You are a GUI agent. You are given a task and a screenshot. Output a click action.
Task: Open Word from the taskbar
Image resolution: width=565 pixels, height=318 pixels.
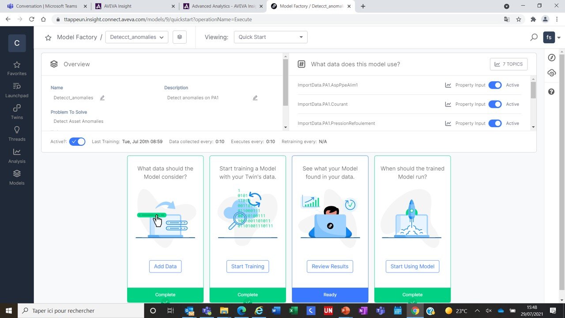tap(276, 310)
